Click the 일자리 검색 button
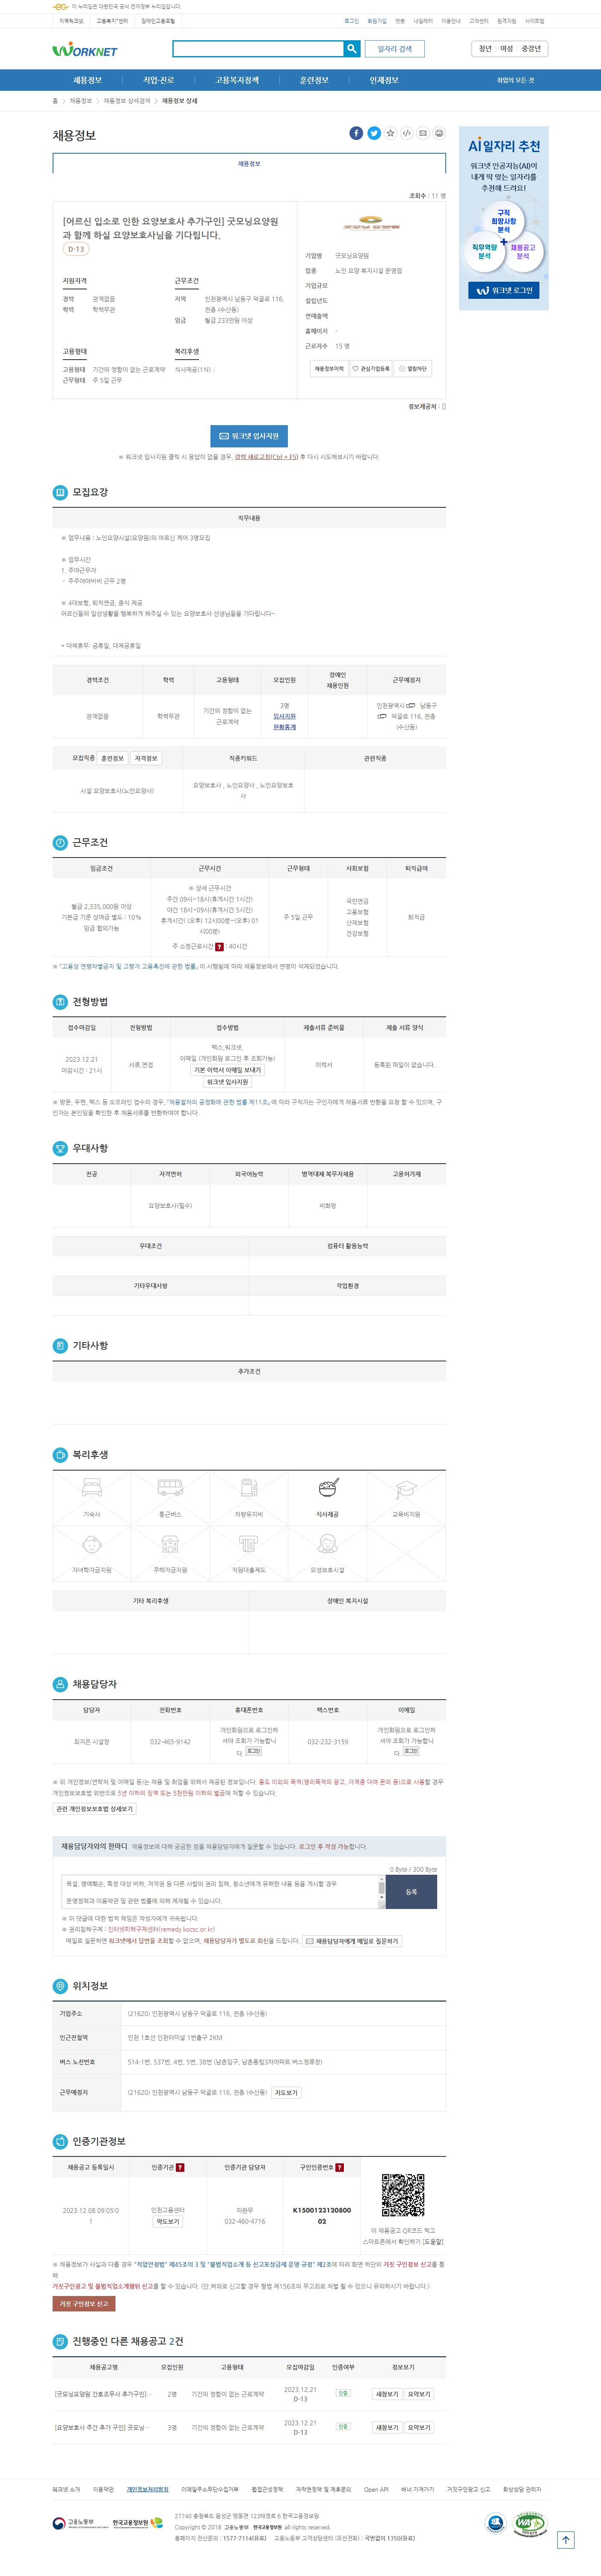The width and height of the screenshot is (601, 2576). (394, 48)
